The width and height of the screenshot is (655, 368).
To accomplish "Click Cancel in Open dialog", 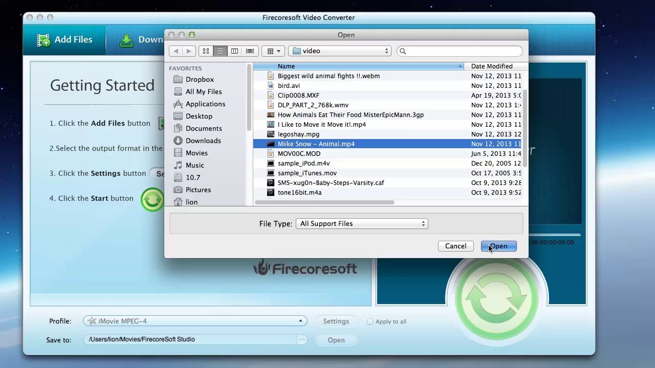I will tap(455, 246).
